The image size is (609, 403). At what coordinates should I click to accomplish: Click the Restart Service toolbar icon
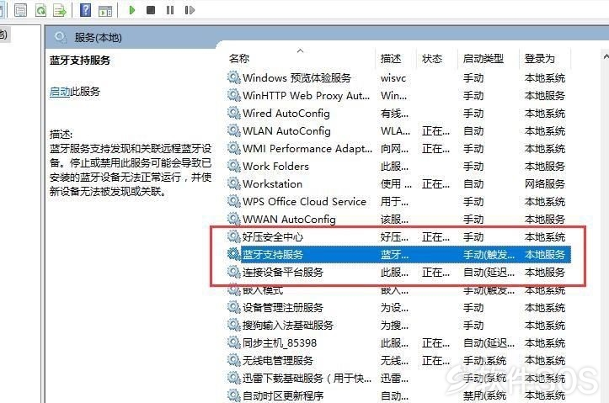point(190,10)
